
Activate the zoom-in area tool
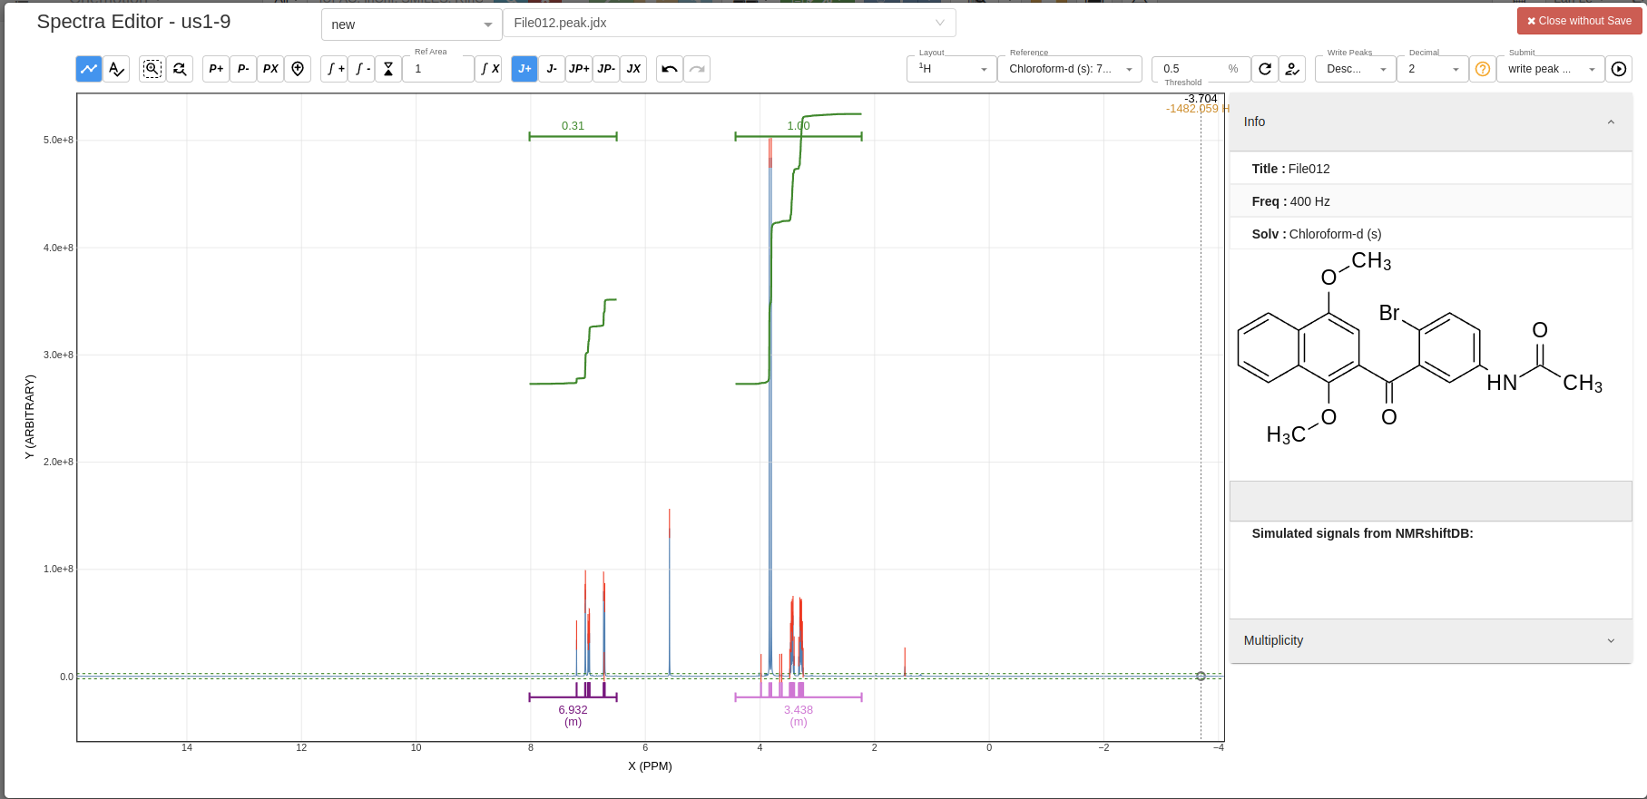(152, 69)
